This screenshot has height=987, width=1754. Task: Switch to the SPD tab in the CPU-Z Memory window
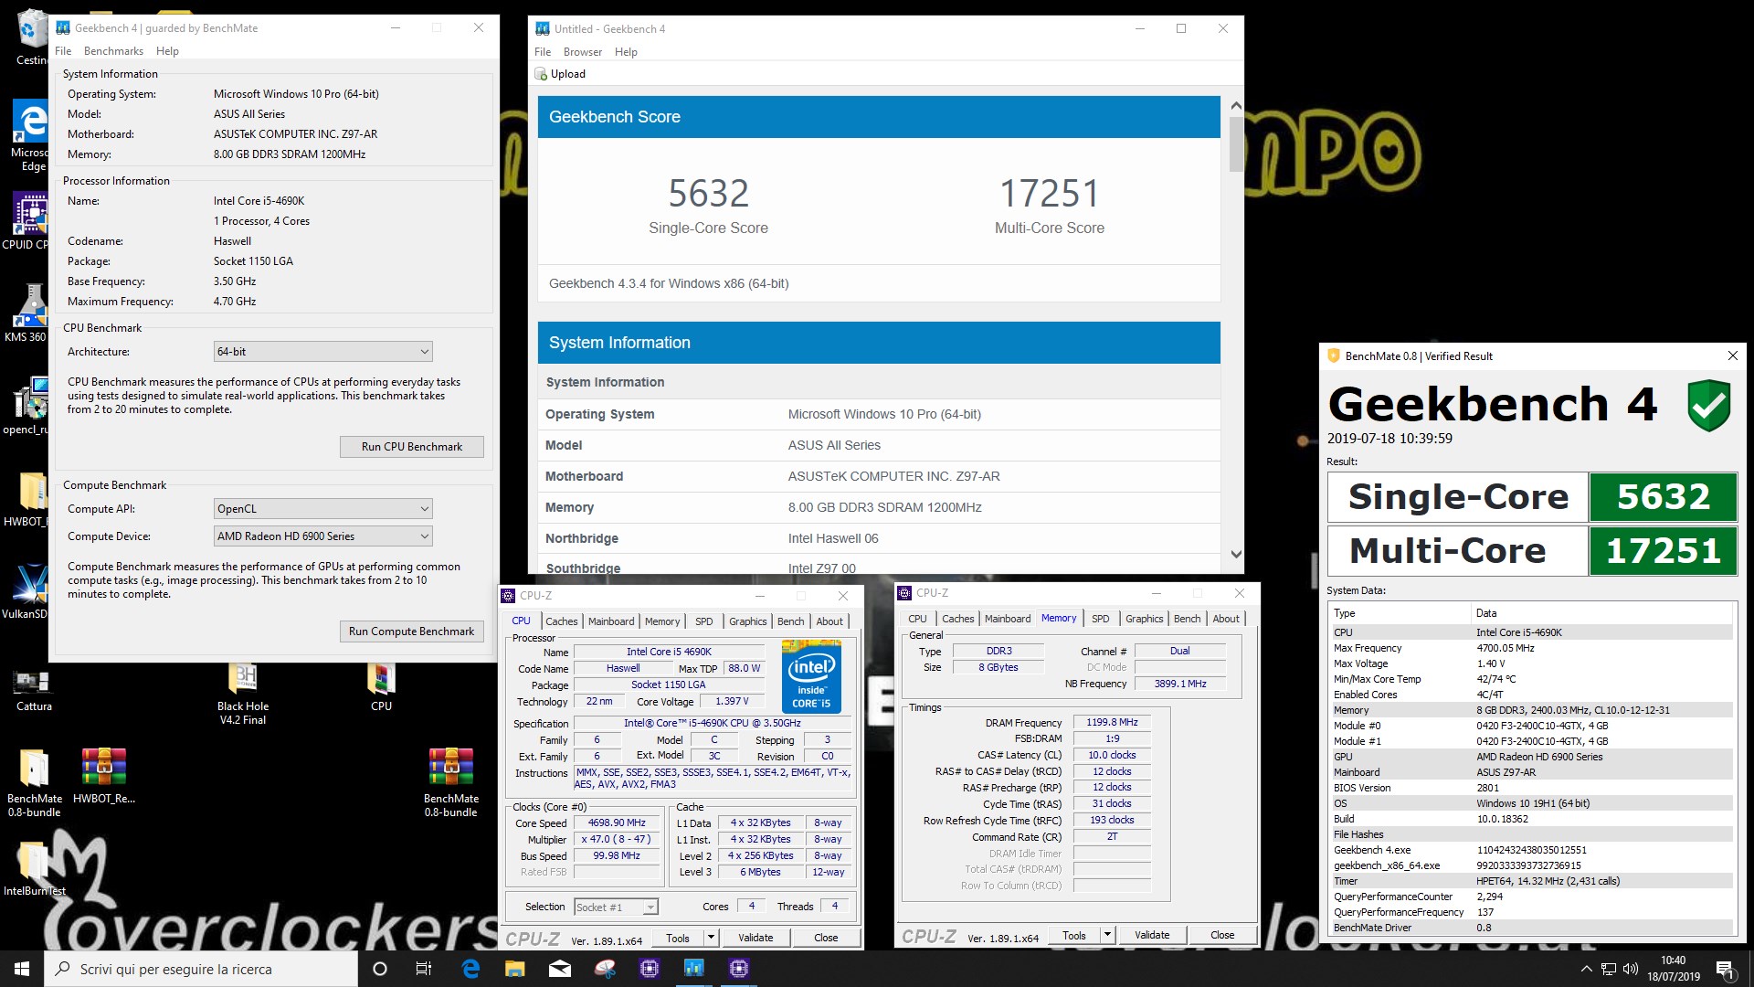point(1101,619)
